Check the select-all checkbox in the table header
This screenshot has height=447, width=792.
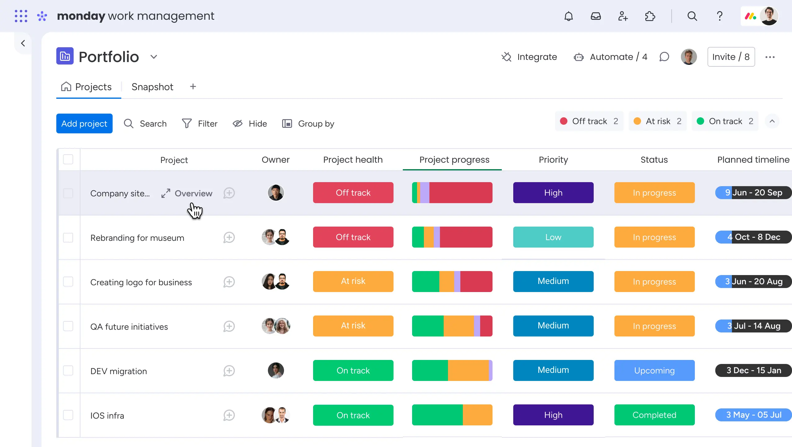point(68,160)
